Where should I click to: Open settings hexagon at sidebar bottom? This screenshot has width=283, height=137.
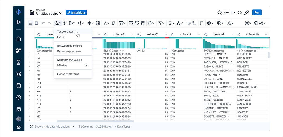(18, 127)
